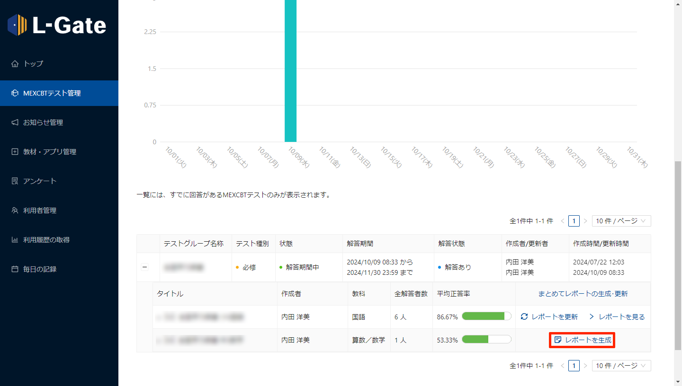Click the plus-box icon for 教材・アプリ管理

tap(15, 152)
